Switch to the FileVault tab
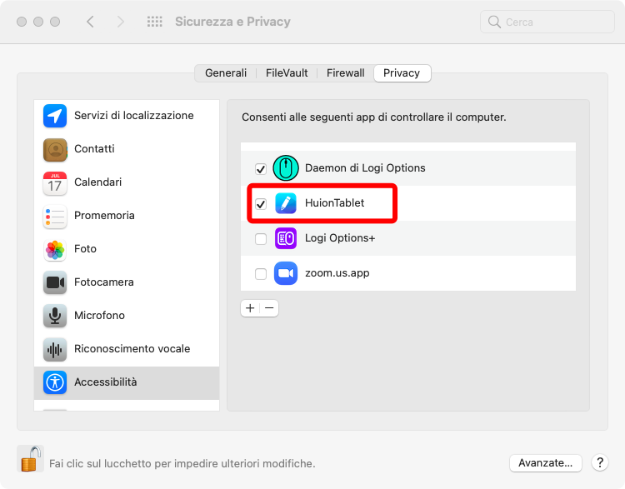The height and width of the screenshot is (489, 625). 286,73
